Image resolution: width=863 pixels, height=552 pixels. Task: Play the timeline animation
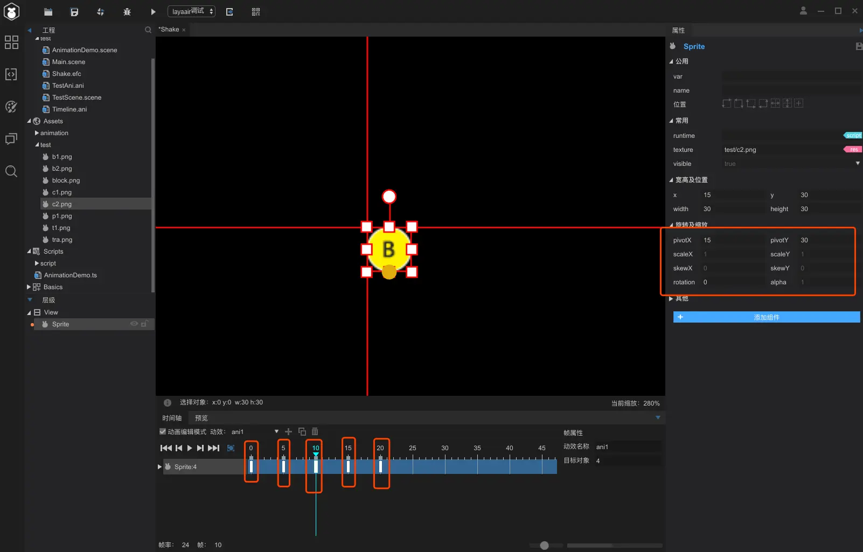(x=190, y=448)
